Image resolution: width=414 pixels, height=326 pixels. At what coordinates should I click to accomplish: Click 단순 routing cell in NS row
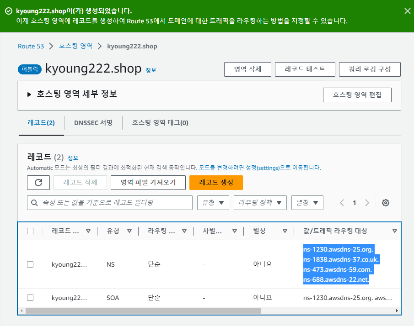pos(154,264)
